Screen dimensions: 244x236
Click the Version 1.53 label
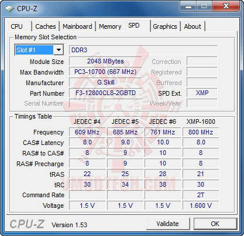(x=69, y=225)
